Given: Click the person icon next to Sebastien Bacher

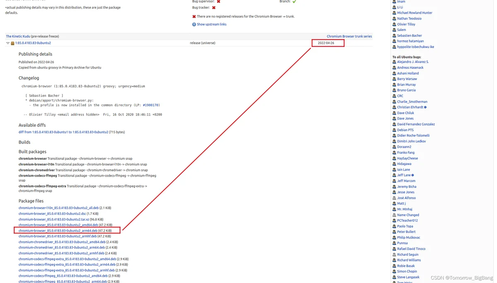Looking at the screenshot, I should pyautogui.click(x=394, y=36).
